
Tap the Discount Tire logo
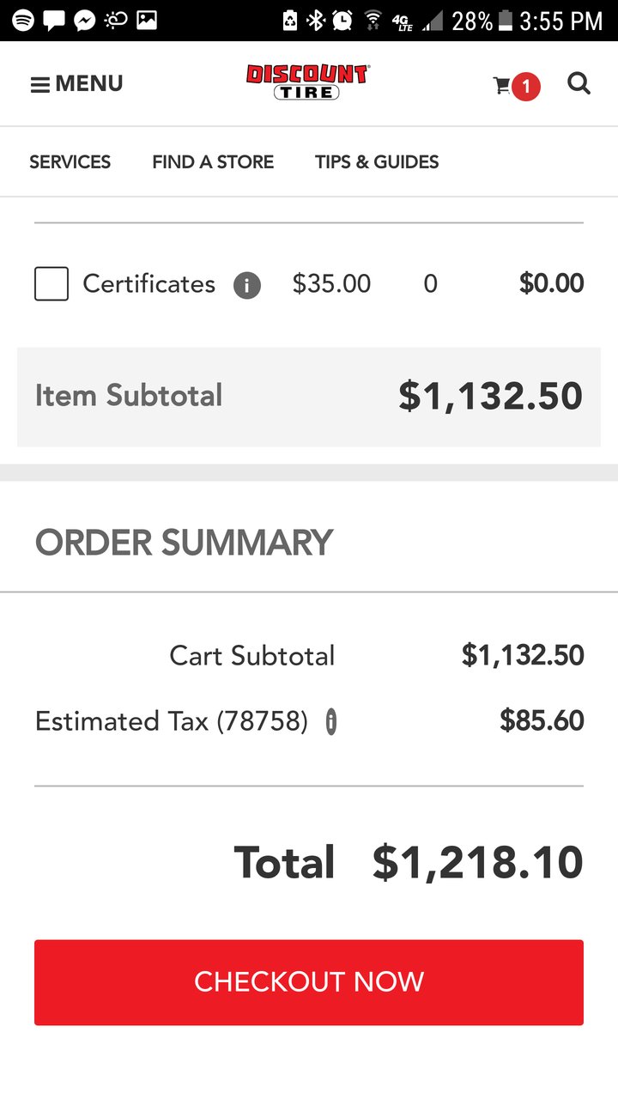click(x=307, y=82)
